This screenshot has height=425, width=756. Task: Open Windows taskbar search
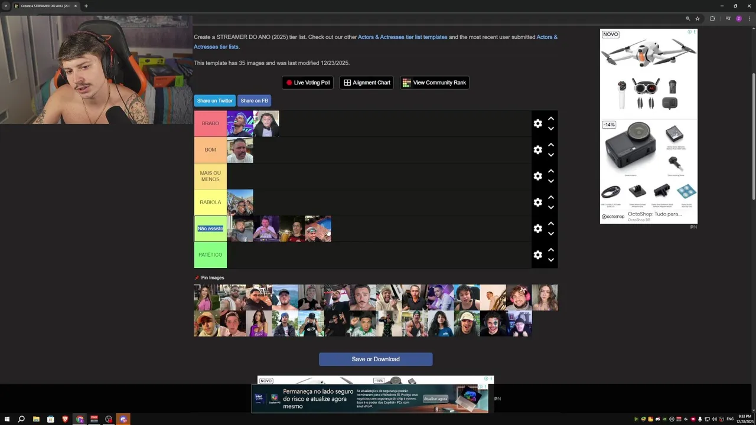(x=21, y=419)
